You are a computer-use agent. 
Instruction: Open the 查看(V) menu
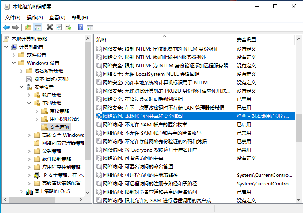pos(57,18)
